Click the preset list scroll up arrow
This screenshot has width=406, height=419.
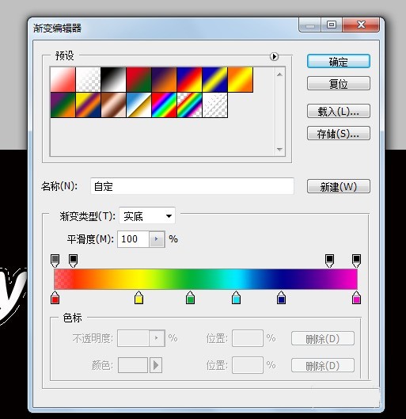[x=279, y=74]
